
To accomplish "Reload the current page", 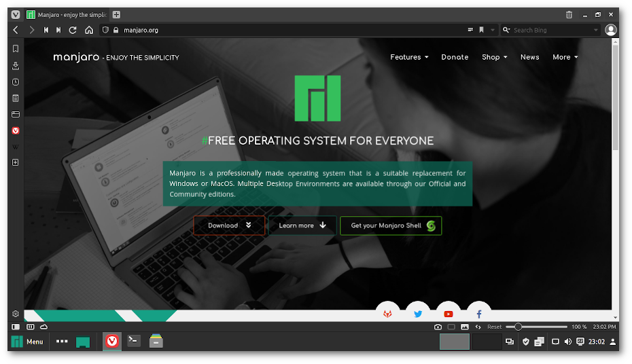I will pyautogui.click(x=73, y=30).
